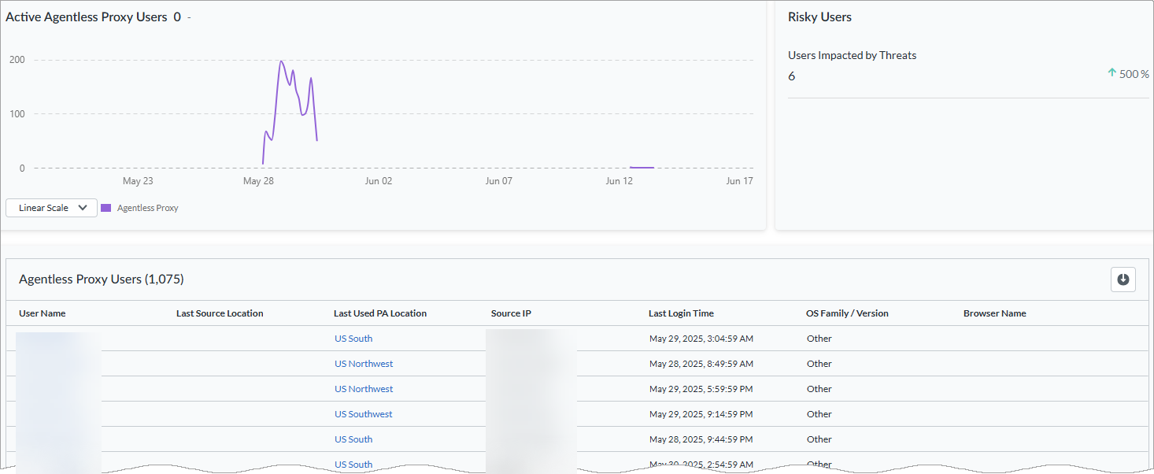1154x474 pixels.
Task: Click the chart line peak near 200
Action: [x=281, y=61]
